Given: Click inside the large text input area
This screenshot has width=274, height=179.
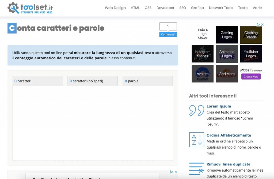Looking at the screenshot, I should [93, 123].
